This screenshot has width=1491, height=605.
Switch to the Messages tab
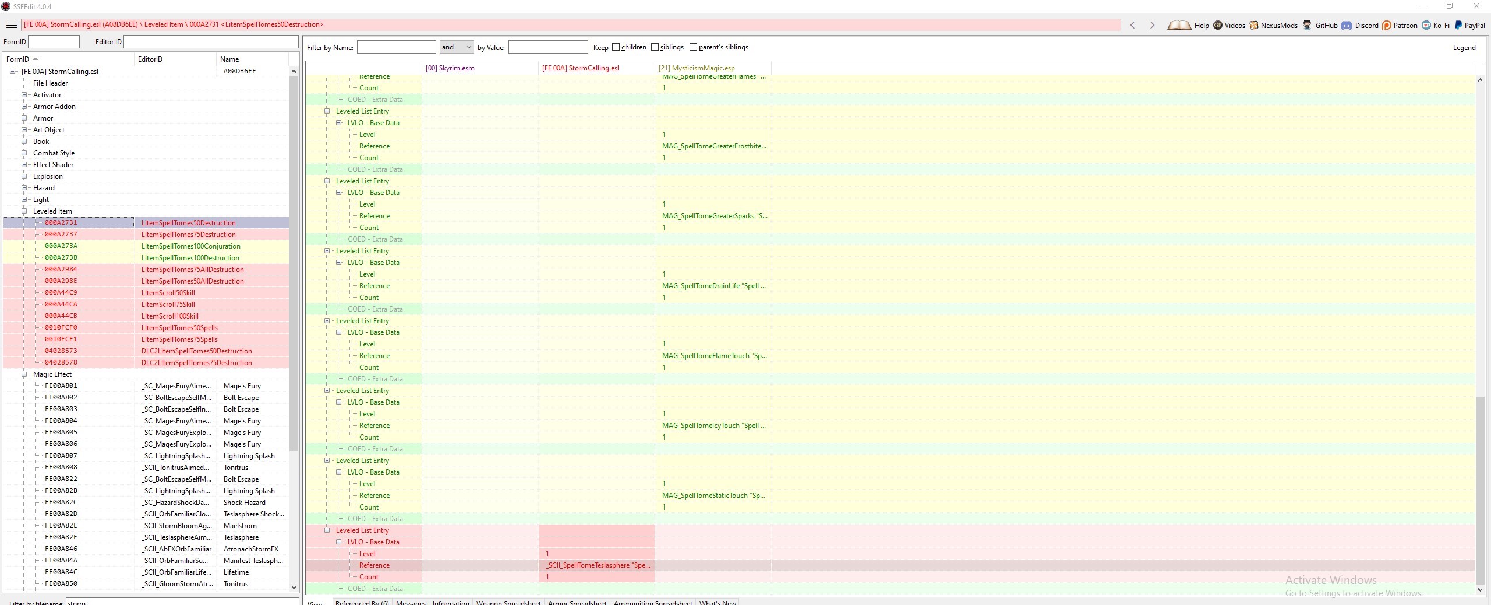coord(411,602)
